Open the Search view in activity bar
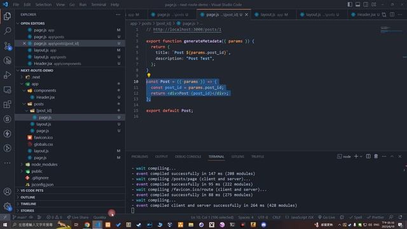This screenshot has height=229, width=407. [x=7, y=31]
